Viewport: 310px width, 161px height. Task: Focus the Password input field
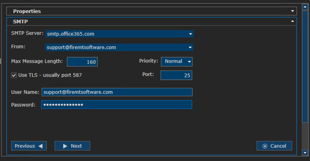tap(117, 105)
